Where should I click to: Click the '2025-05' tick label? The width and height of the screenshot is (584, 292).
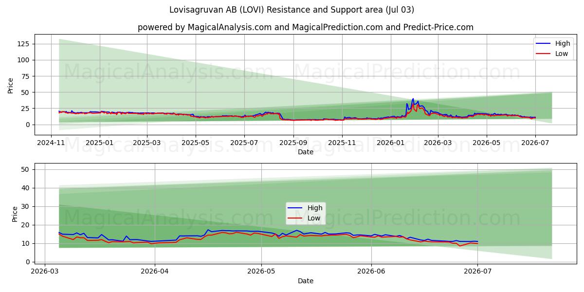click(x=196, y=143)
